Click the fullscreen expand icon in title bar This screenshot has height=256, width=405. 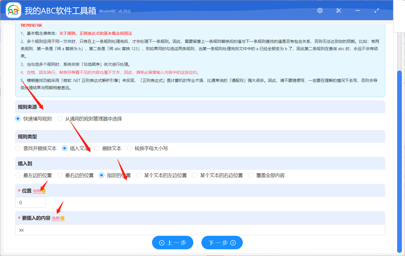[377, 11]
